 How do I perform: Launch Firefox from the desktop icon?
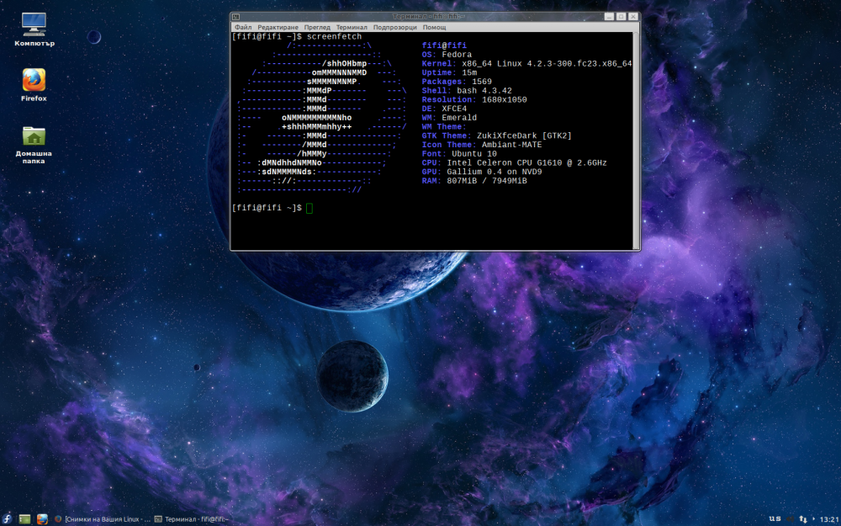coord(34,85)
